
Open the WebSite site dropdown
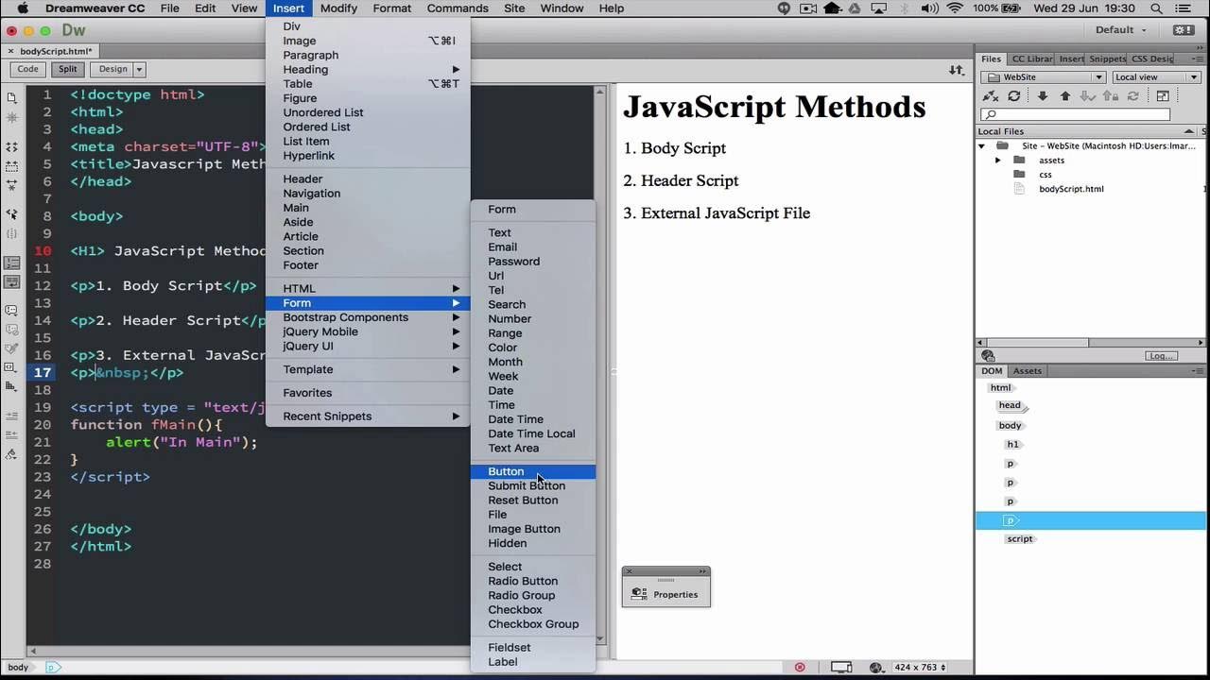1044,77
